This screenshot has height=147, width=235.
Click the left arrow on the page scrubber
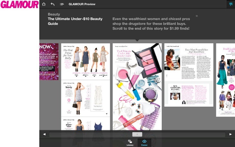click(x=44, y=134)
